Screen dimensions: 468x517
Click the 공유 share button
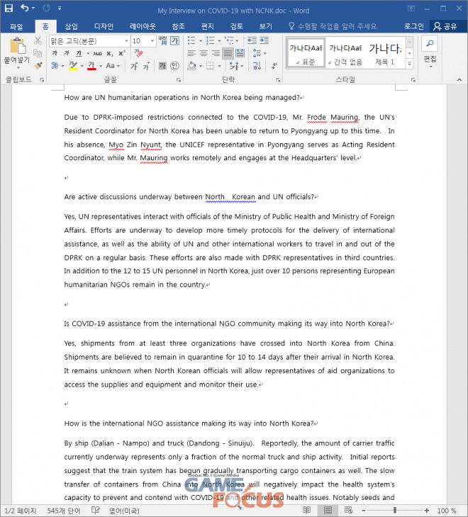pyautogui.click(x=447, y=26)
